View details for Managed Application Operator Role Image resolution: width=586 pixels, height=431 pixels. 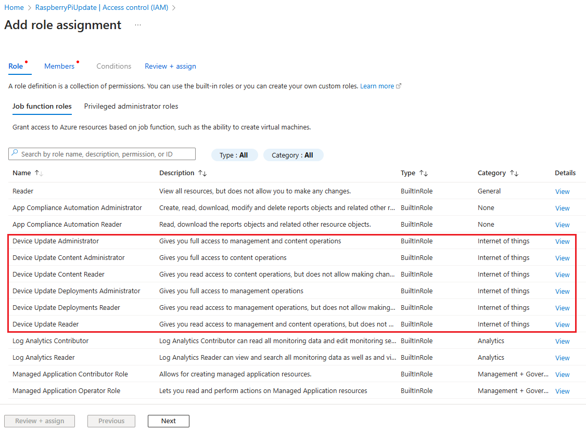click(x=562, y=391)
